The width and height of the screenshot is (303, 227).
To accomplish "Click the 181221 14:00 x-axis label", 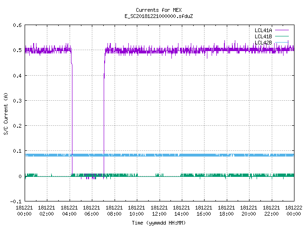I will (181, 211).
